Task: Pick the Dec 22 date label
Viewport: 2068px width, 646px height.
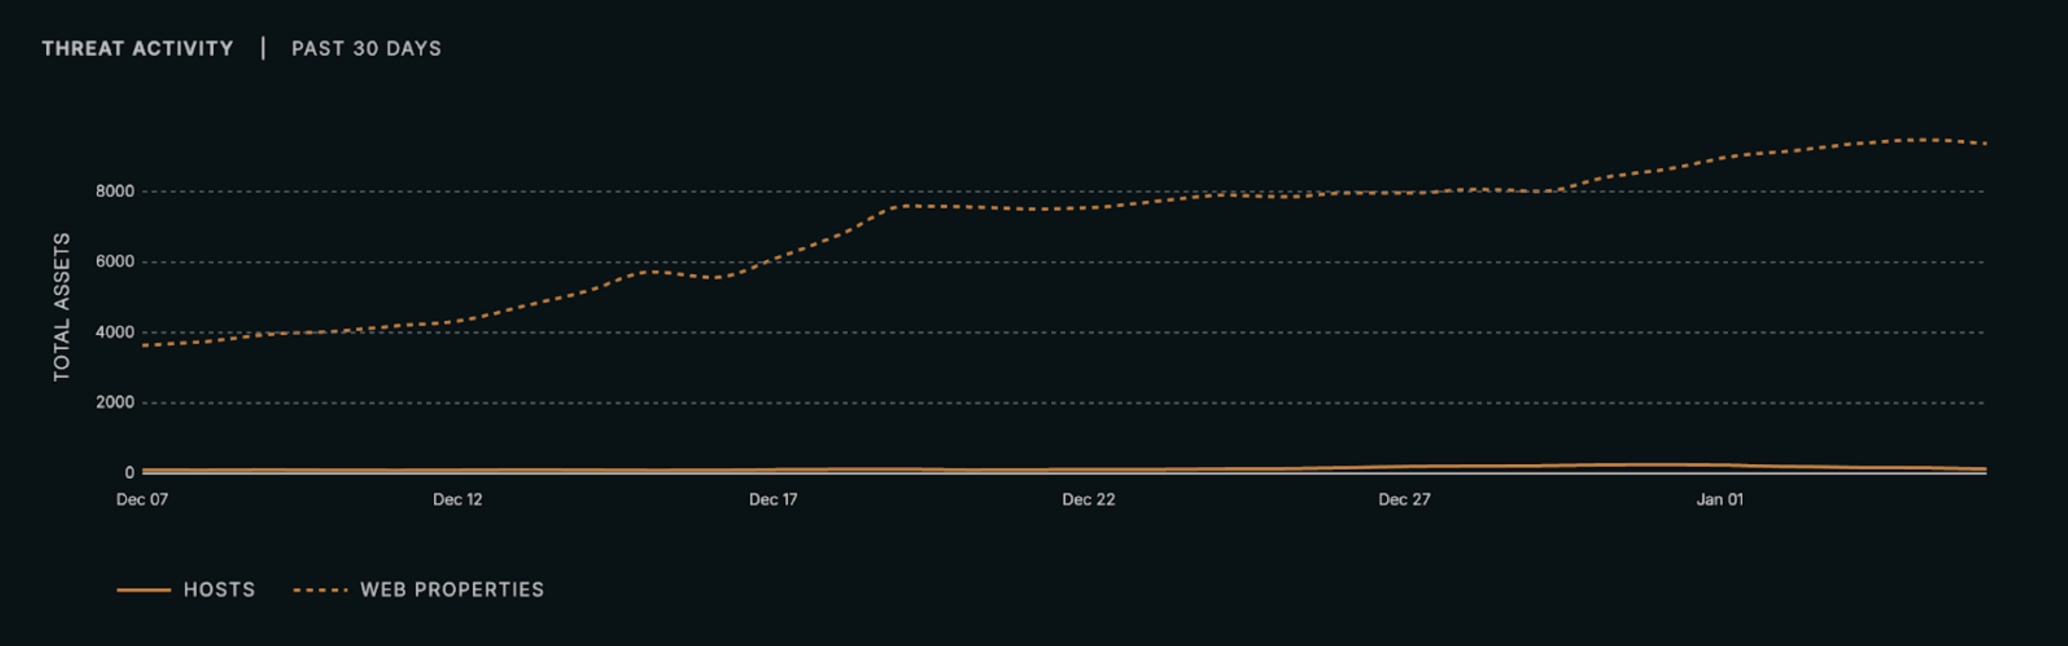Action: click(x=1089, y=499)
